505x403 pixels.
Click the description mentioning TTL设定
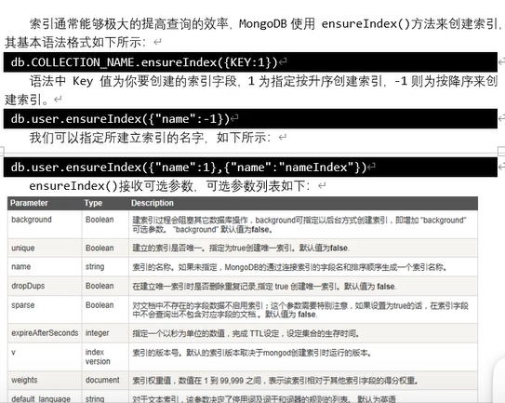tap(246, 333)
